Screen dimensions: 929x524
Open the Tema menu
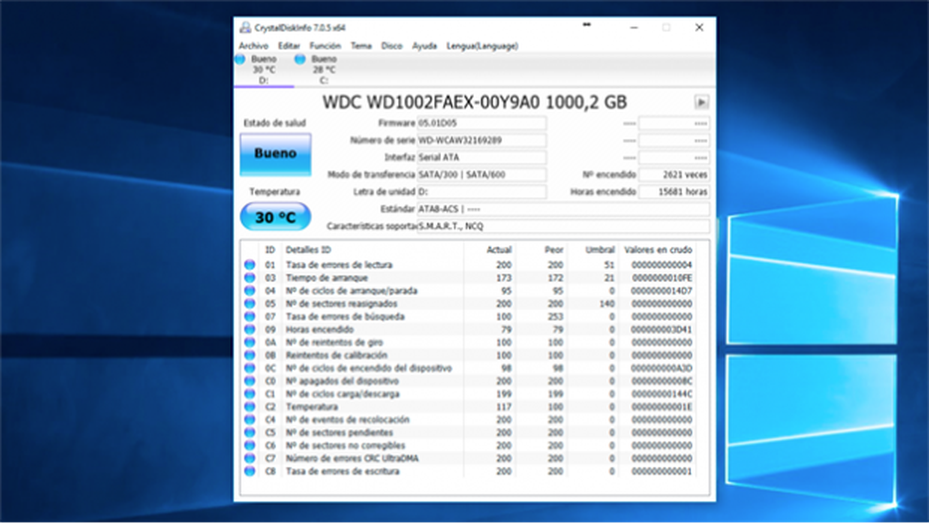[361, 46]
